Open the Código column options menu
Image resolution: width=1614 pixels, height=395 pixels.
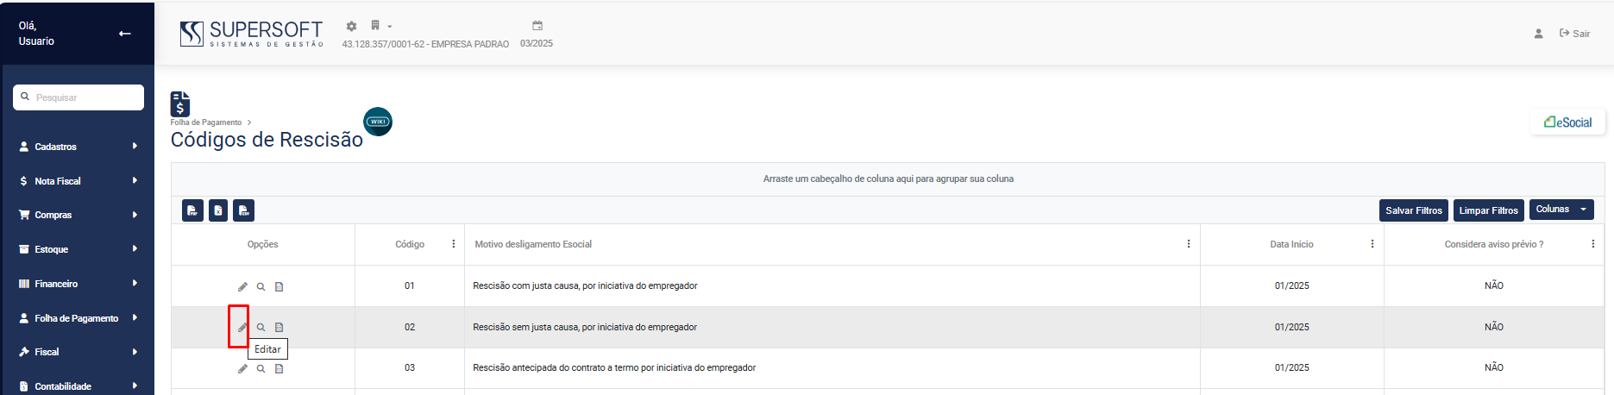point(454,244)
